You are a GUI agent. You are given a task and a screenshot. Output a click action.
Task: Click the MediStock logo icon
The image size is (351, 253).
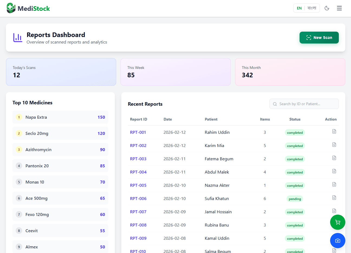[x=11, y=8]
